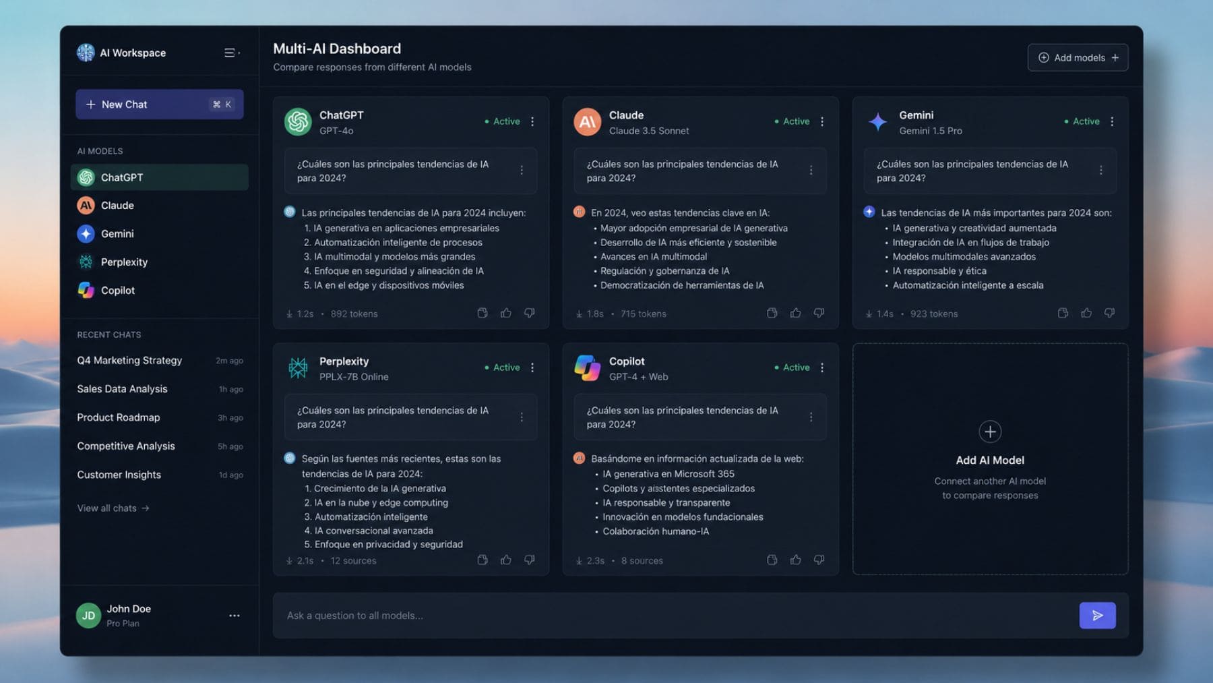Open prompt options in Perplexity card question box
This screenshot has width=1213, height=683.
(522, 417)
